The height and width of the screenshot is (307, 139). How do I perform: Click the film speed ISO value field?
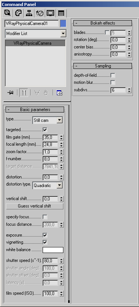(x=50, y=294)
